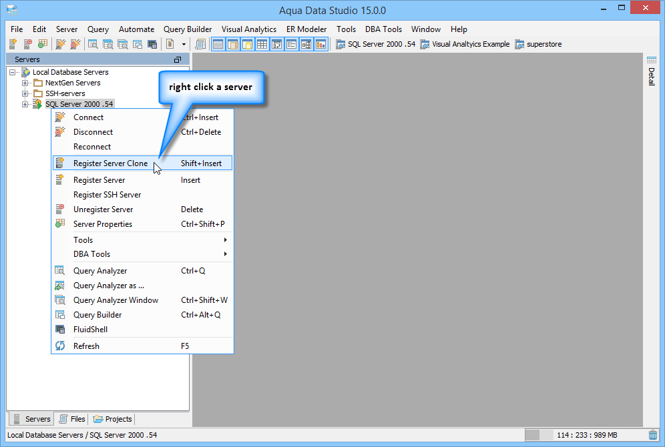The width and height of the screenshot is (665, 447).
Task: Open the Tools submenu in context menu
Action: tap(142, 240)
